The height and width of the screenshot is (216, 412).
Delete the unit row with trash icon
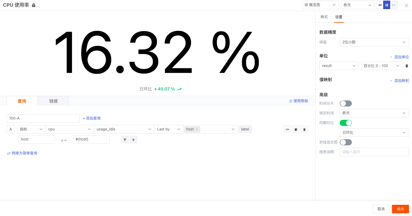click(x=407, y=66)
